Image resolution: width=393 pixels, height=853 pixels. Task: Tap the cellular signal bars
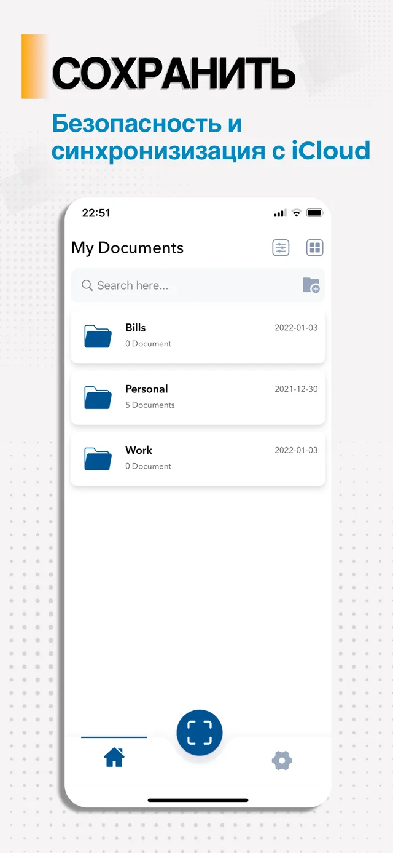pos(280,213)
